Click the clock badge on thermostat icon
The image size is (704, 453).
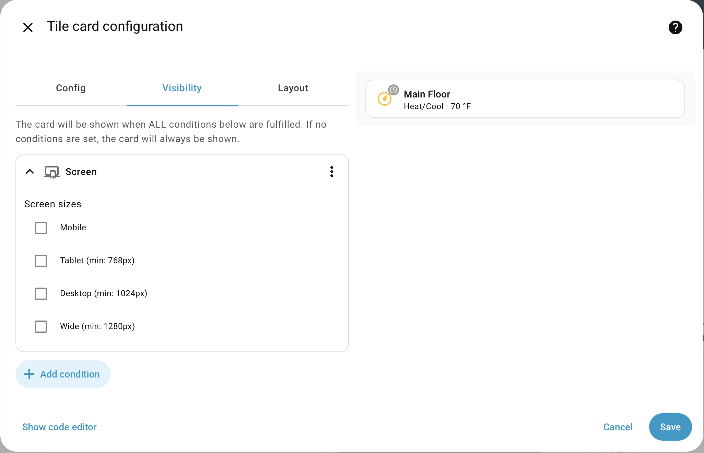click(394, 90)
